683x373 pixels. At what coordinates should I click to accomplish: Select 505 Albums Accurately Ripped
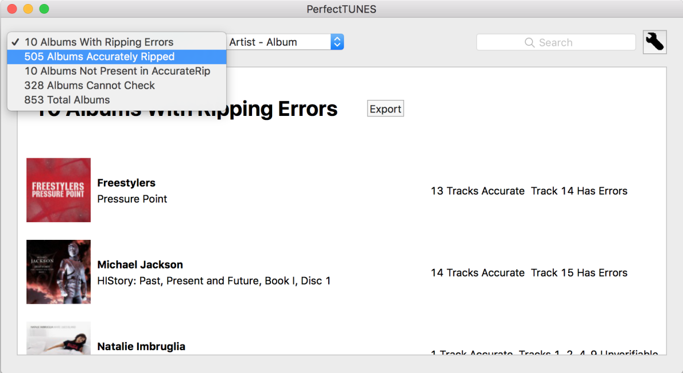tap(99, 57)
